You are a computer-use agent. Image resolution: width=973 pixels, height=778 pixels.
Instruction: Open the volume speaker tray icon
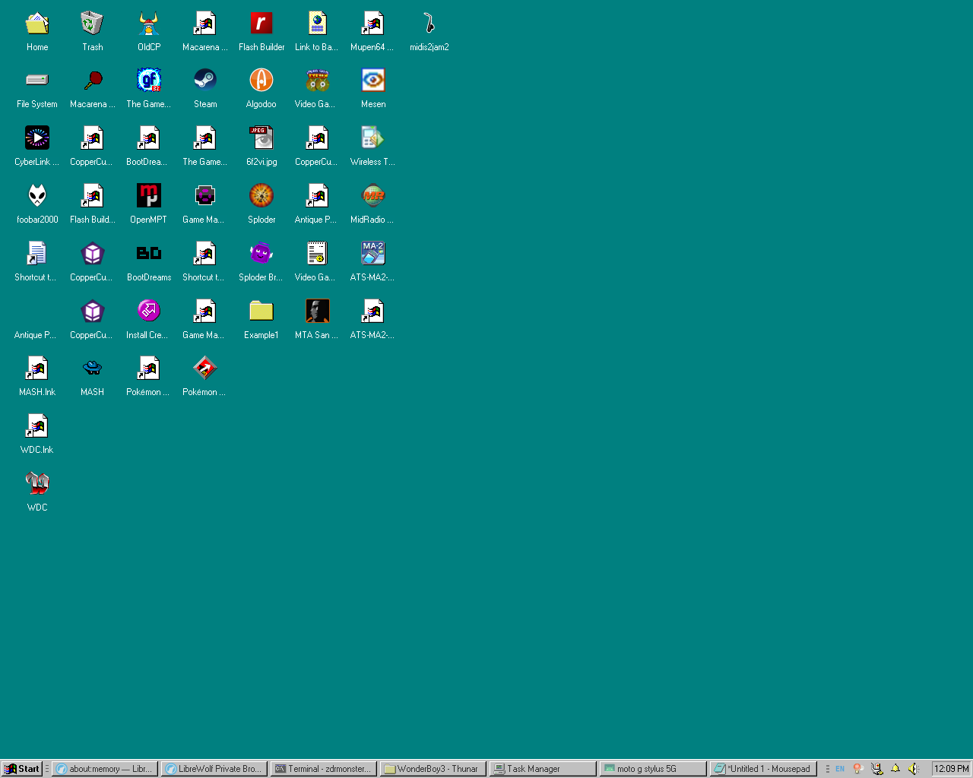(914, 769)
